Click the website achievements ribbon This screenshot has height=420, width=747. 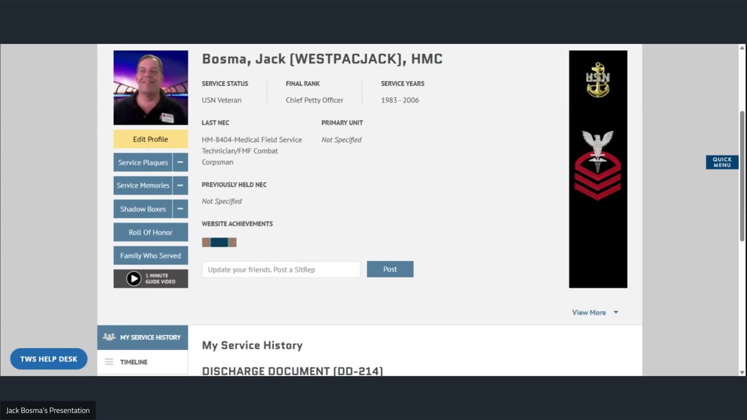tap(219, 242)
